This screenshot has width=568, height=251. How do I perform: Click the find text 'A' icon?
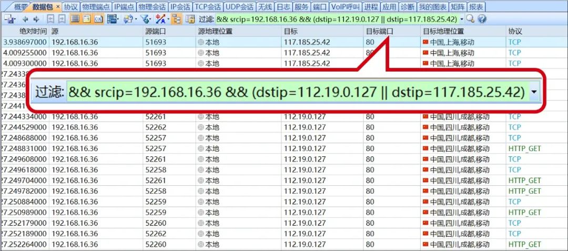[x=160, y=19]
